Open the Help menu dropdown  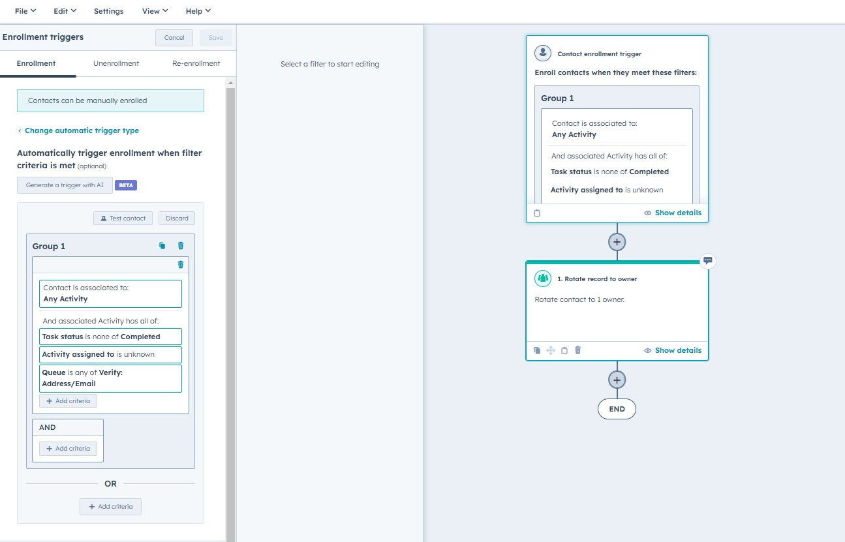pos(198,10)
